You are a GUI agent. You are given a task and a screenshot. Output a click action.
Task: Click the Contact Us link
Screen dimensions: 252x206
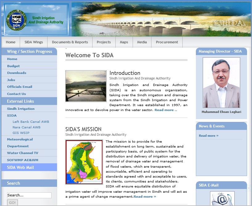tap(16, 94)
